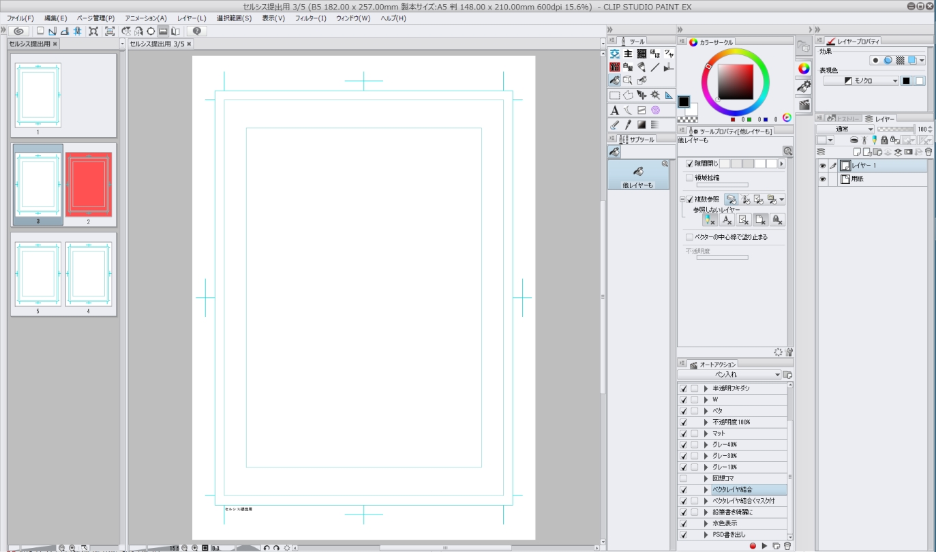Switch to the セルシス提出用 3/5 canvas tab
Viewport: 936px width, 552px height.
[x=157, y=44]
